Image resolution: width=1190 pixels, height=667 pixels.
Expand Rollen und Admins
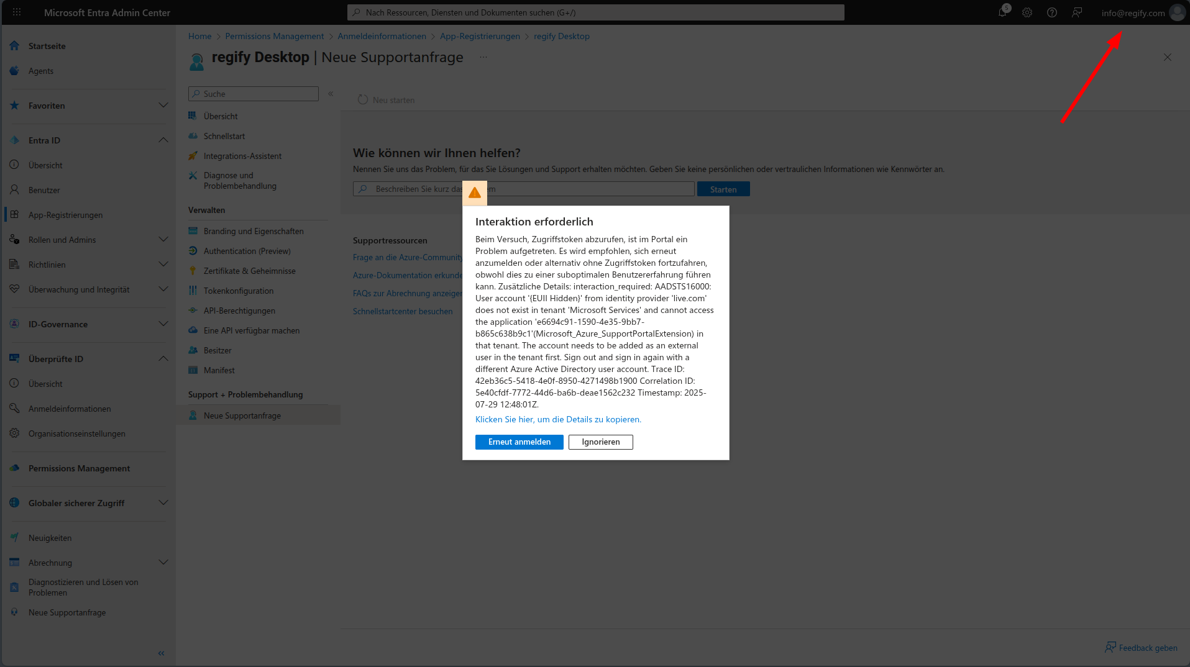(163, 240)
